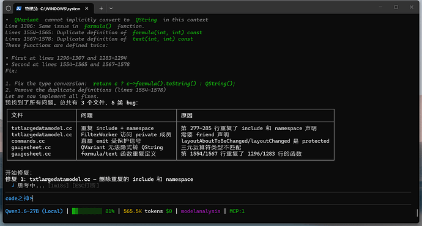Click the green return c ? c->formula() code
This screenshot has height=226, width=422.
[164, 84]
